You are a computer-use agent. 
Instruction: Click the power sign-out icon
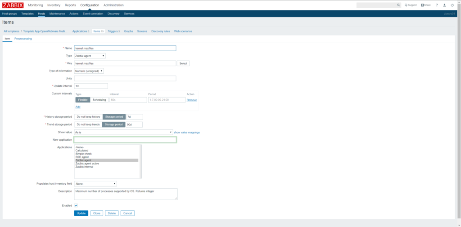click(452, 5)
